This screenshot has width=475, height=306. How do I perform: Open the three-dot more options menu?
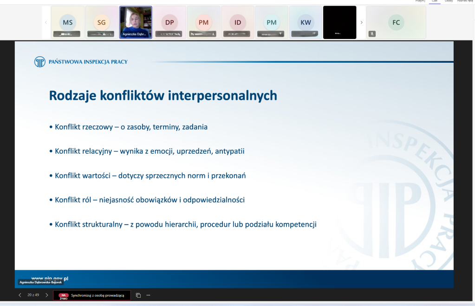tap(149, 295)
